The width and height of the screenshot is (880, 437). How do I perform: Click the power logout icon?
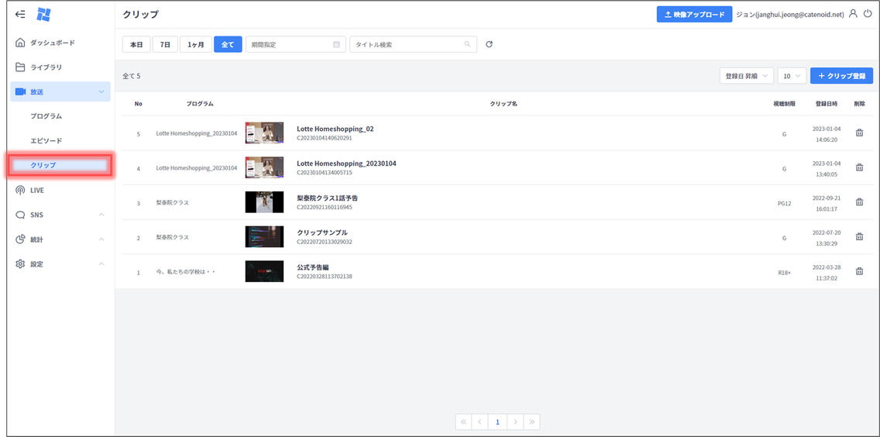pos(868,14)
